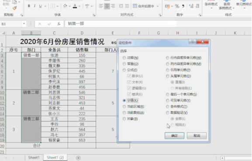Select column D header
The image size is (252, 161).
[x=82, y=33]
